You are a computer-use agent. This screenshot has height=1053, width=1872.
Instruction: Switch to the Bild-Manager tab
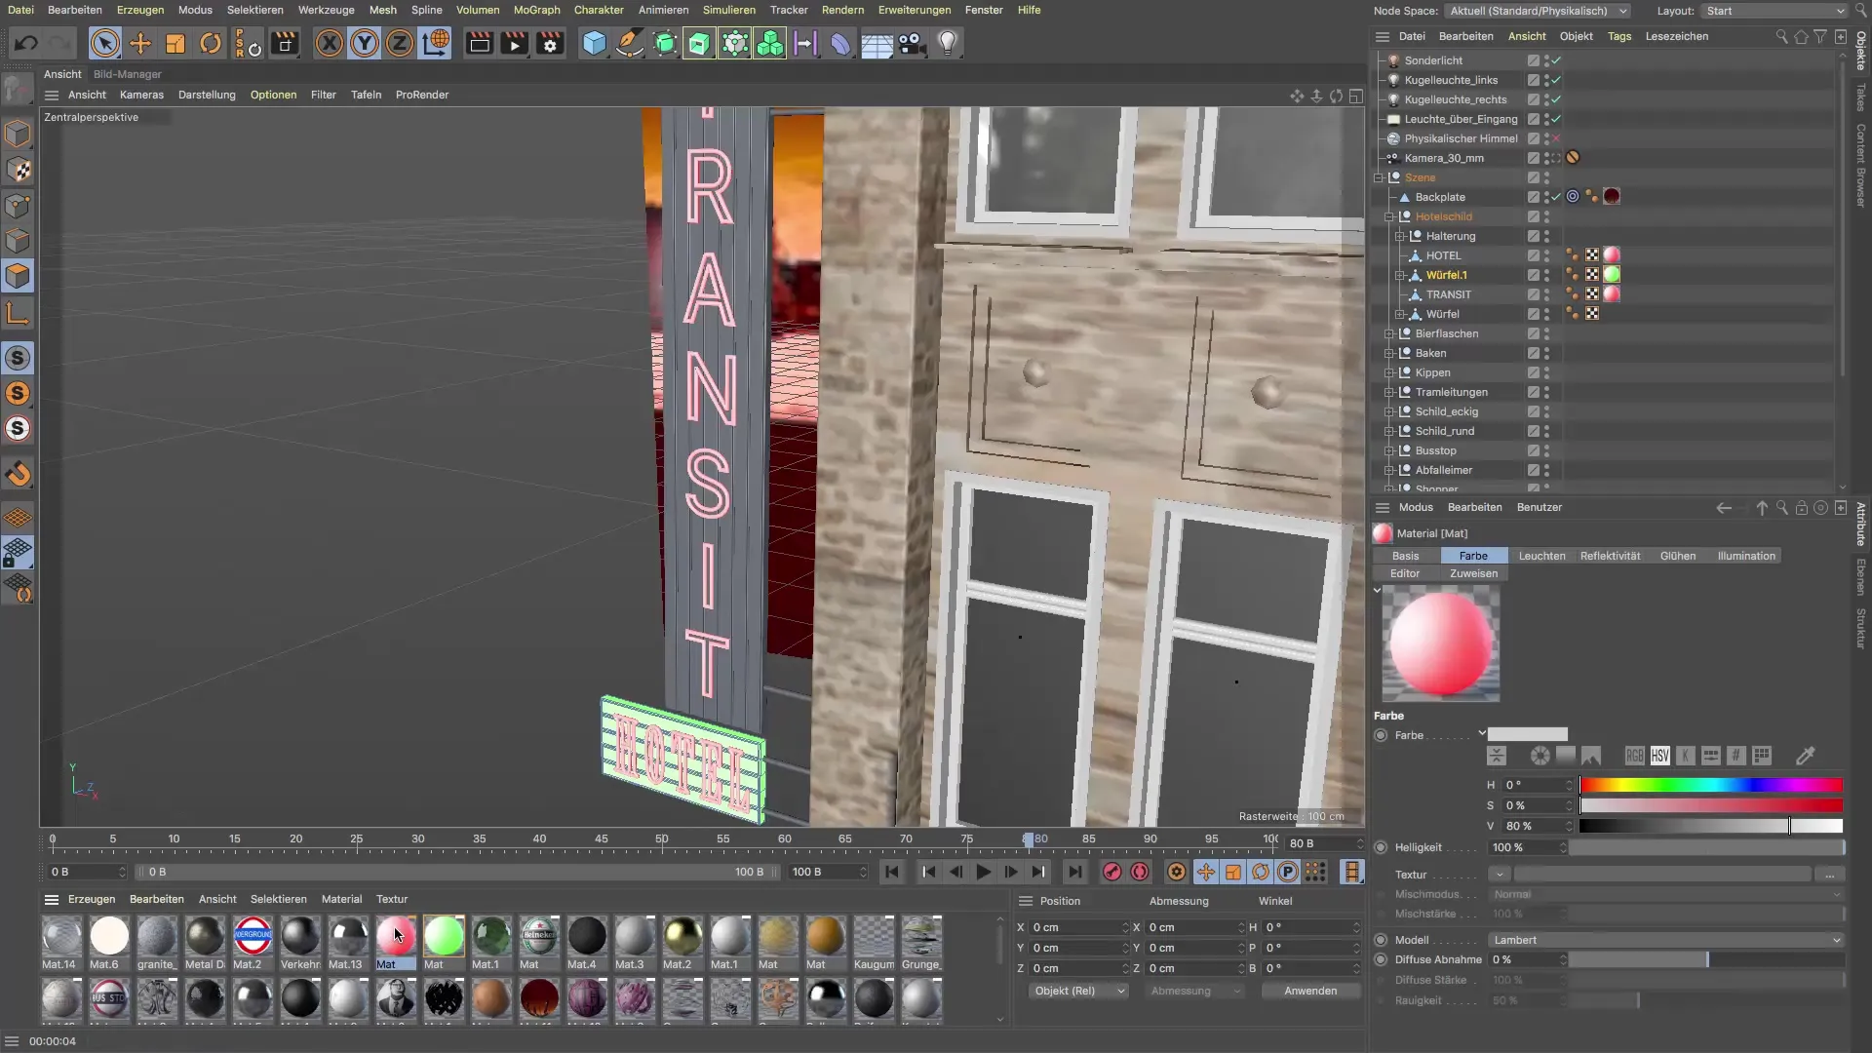127,74
